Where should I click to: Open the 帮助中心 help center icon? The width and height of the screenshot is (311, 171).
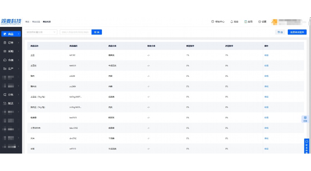[213, 22]
